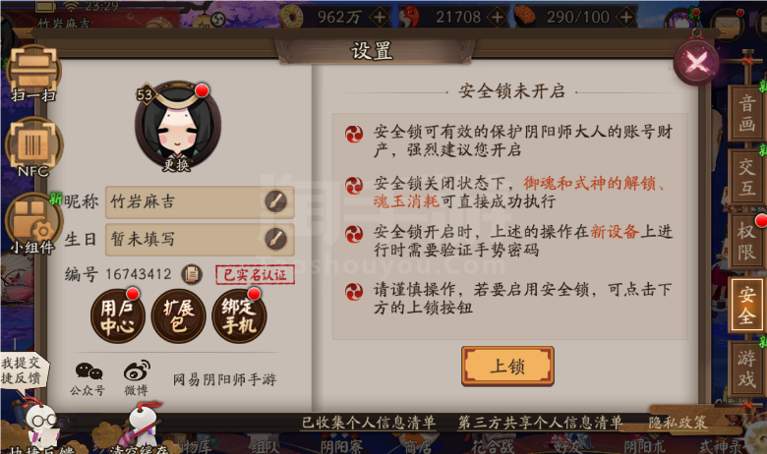The width and height of the screenshot is (767, 454).
Task: Open the 微博 Weibo icon
Action: 137,378
